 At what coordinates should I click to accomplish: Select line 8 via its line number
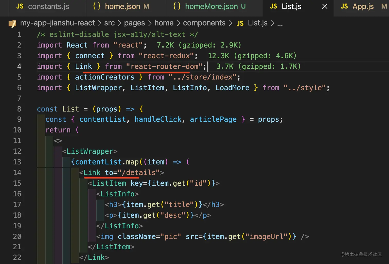point(19,109)
